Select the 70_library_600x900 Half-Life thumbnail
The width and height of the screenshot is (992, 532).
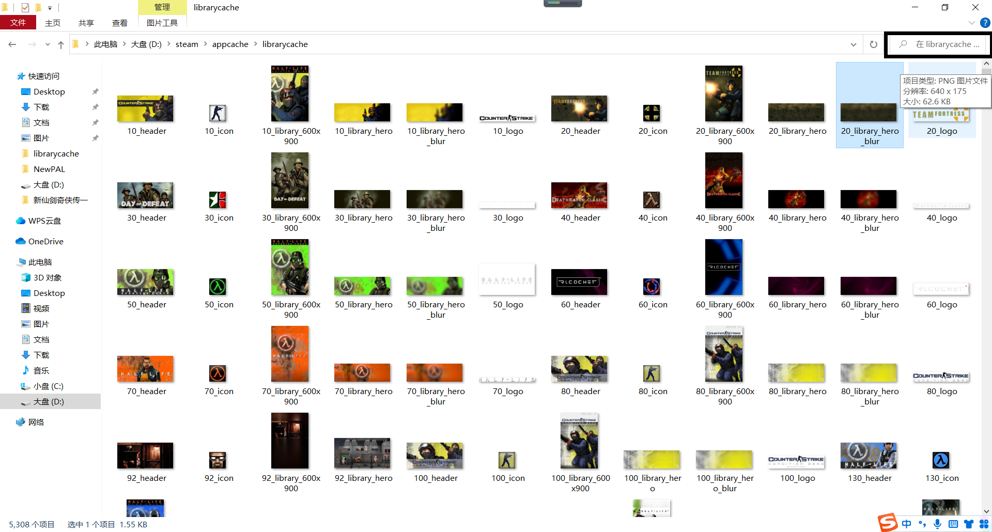click(x=290, y=354)
